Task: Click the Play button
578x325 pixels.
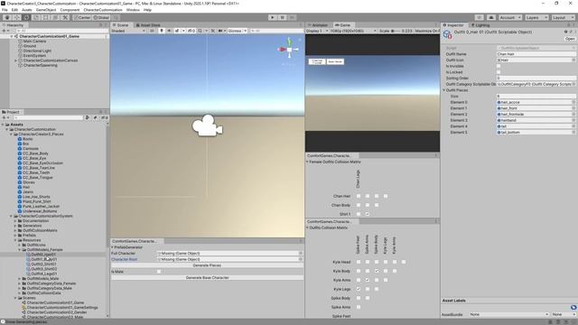Action: click(x=273, y=17)
